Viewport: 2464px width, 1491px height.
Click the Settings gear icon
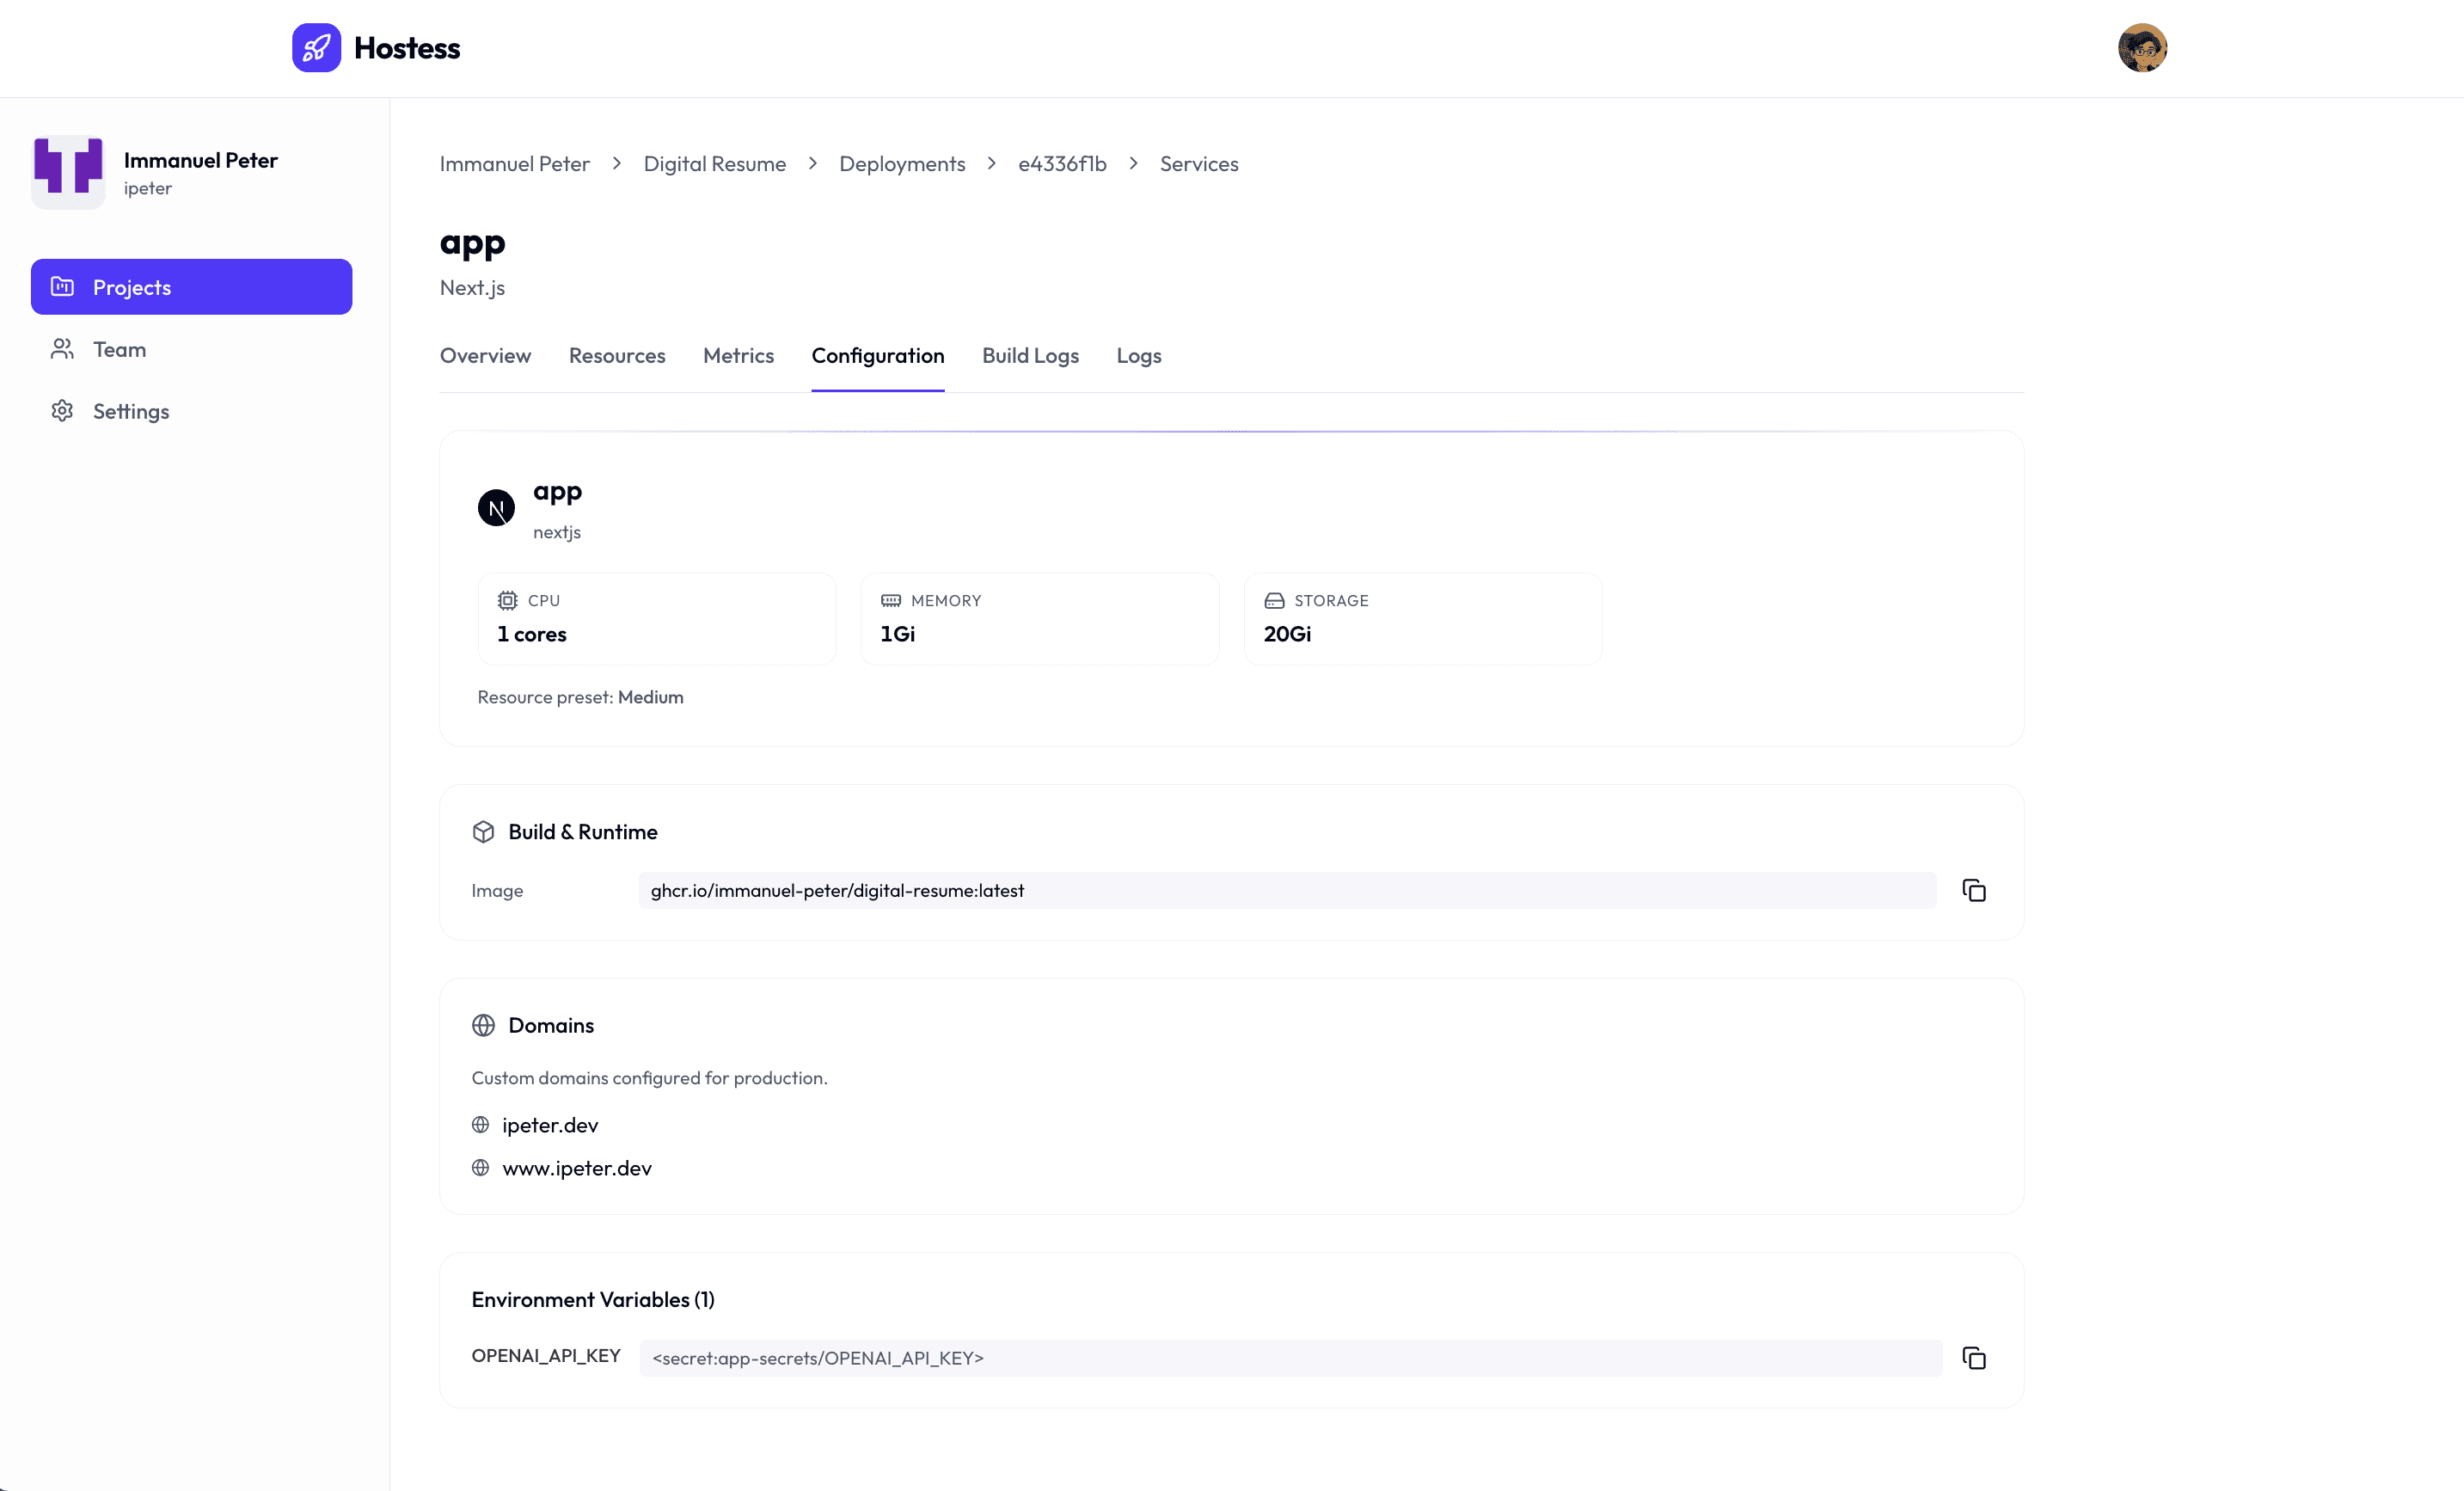pyautogui.click(x=62, y=411)
